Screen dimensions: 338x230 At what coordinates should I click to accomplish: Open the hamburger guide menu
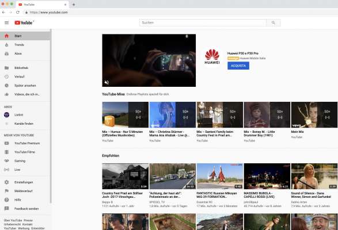pos(7,22)
